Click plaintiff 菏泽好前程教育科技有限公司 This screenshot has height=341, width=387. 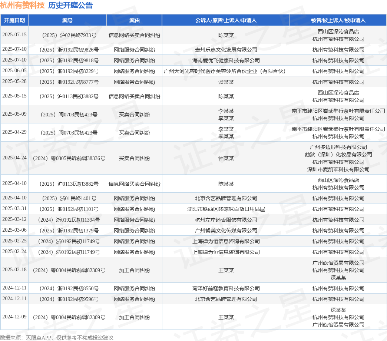[x=226, y=288]
